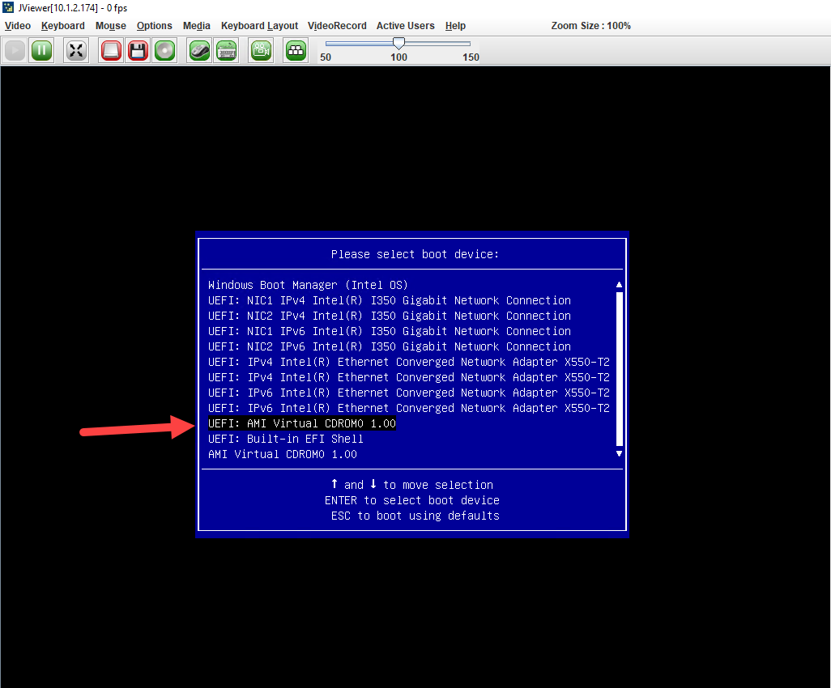831x688 pixels.
Task: Click the Mouse redirection icon
Action: [198, 50]
